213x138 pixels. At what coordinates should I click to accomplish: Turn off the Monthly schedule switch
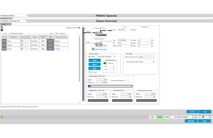(106, 63)
